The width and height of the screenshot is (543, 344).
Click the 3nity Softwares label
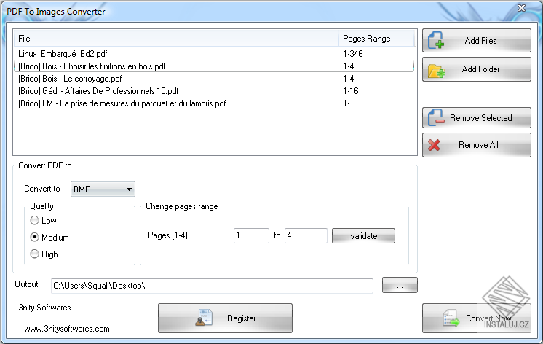[44, 308]
